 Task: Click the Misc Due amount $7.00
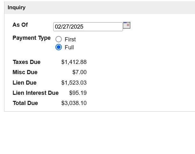point(79,72)
